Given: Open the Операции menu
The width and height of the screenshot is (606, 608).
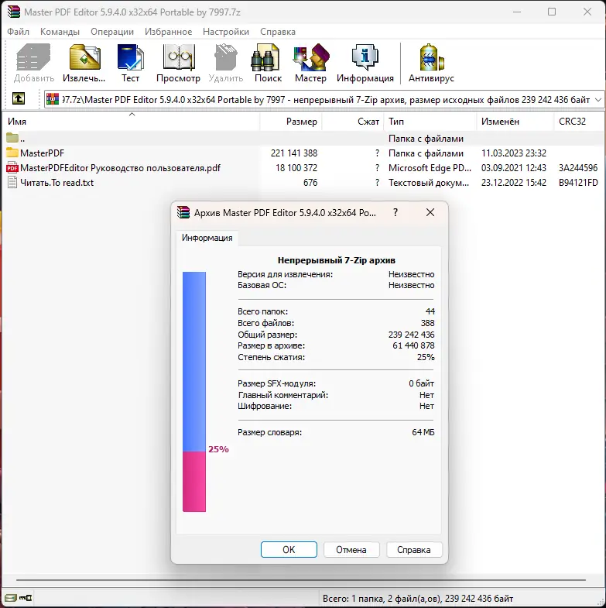Looking at the screenshot, I should tap(112, 32).
